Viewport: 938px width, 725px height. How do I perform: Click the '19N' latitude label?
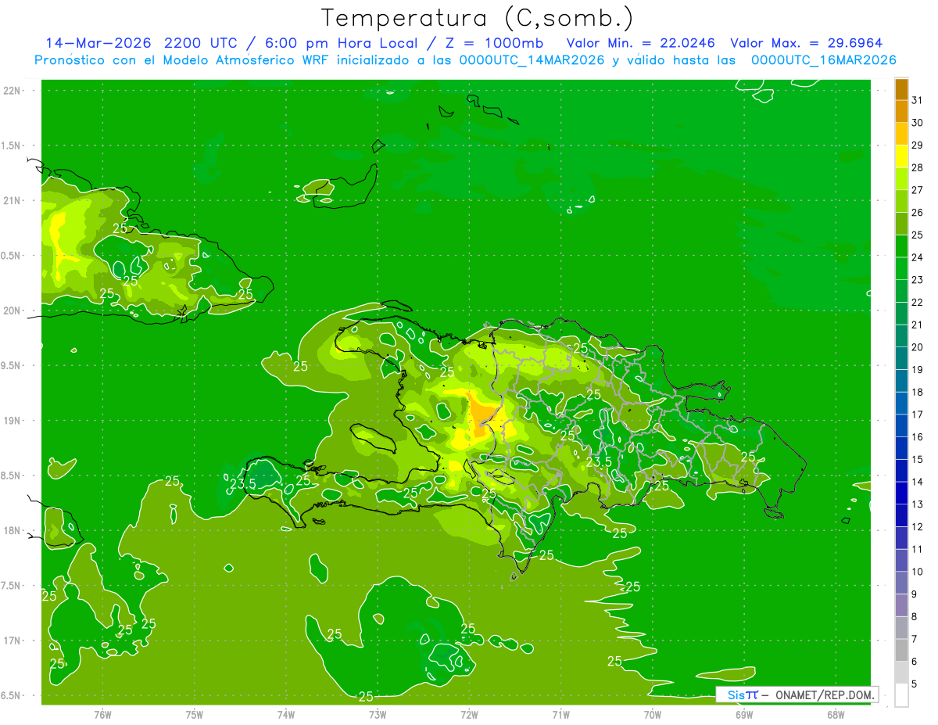[x=13, y=421]
